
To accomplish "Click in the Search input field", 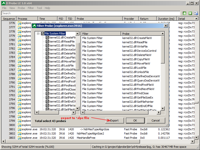I will click(x=91, y=13).
